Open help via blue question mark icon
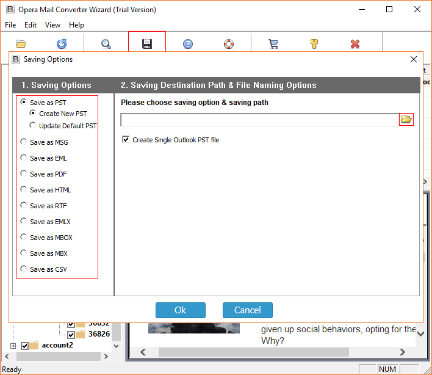 pos(188,44)
